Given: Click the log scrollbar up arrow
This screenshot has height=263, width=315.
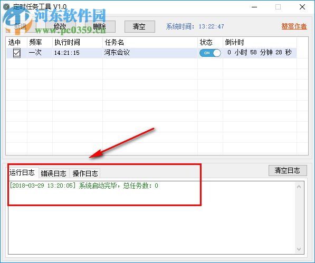Looking at the screenshot, I should click(x=299, y=187).
